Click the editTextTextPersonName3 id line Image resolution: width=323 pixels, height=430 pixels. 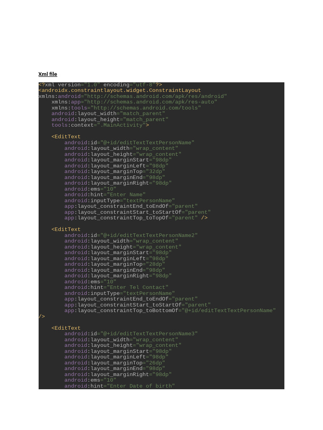coord(131,334)
